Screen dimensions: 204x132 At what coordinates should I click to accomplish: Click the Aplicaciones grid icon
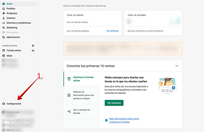point(4,37)
